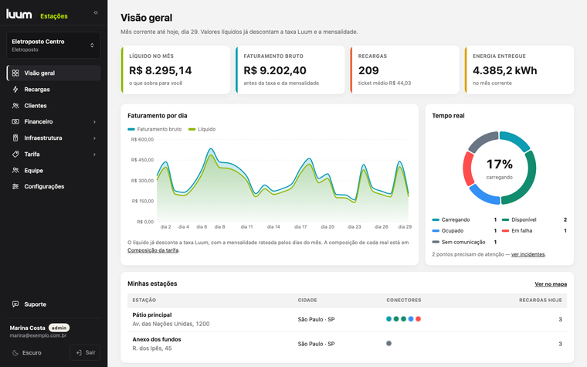Expand the Tarifa submenu chevron
The image size is (587, 367).
[x=94, y=154]
